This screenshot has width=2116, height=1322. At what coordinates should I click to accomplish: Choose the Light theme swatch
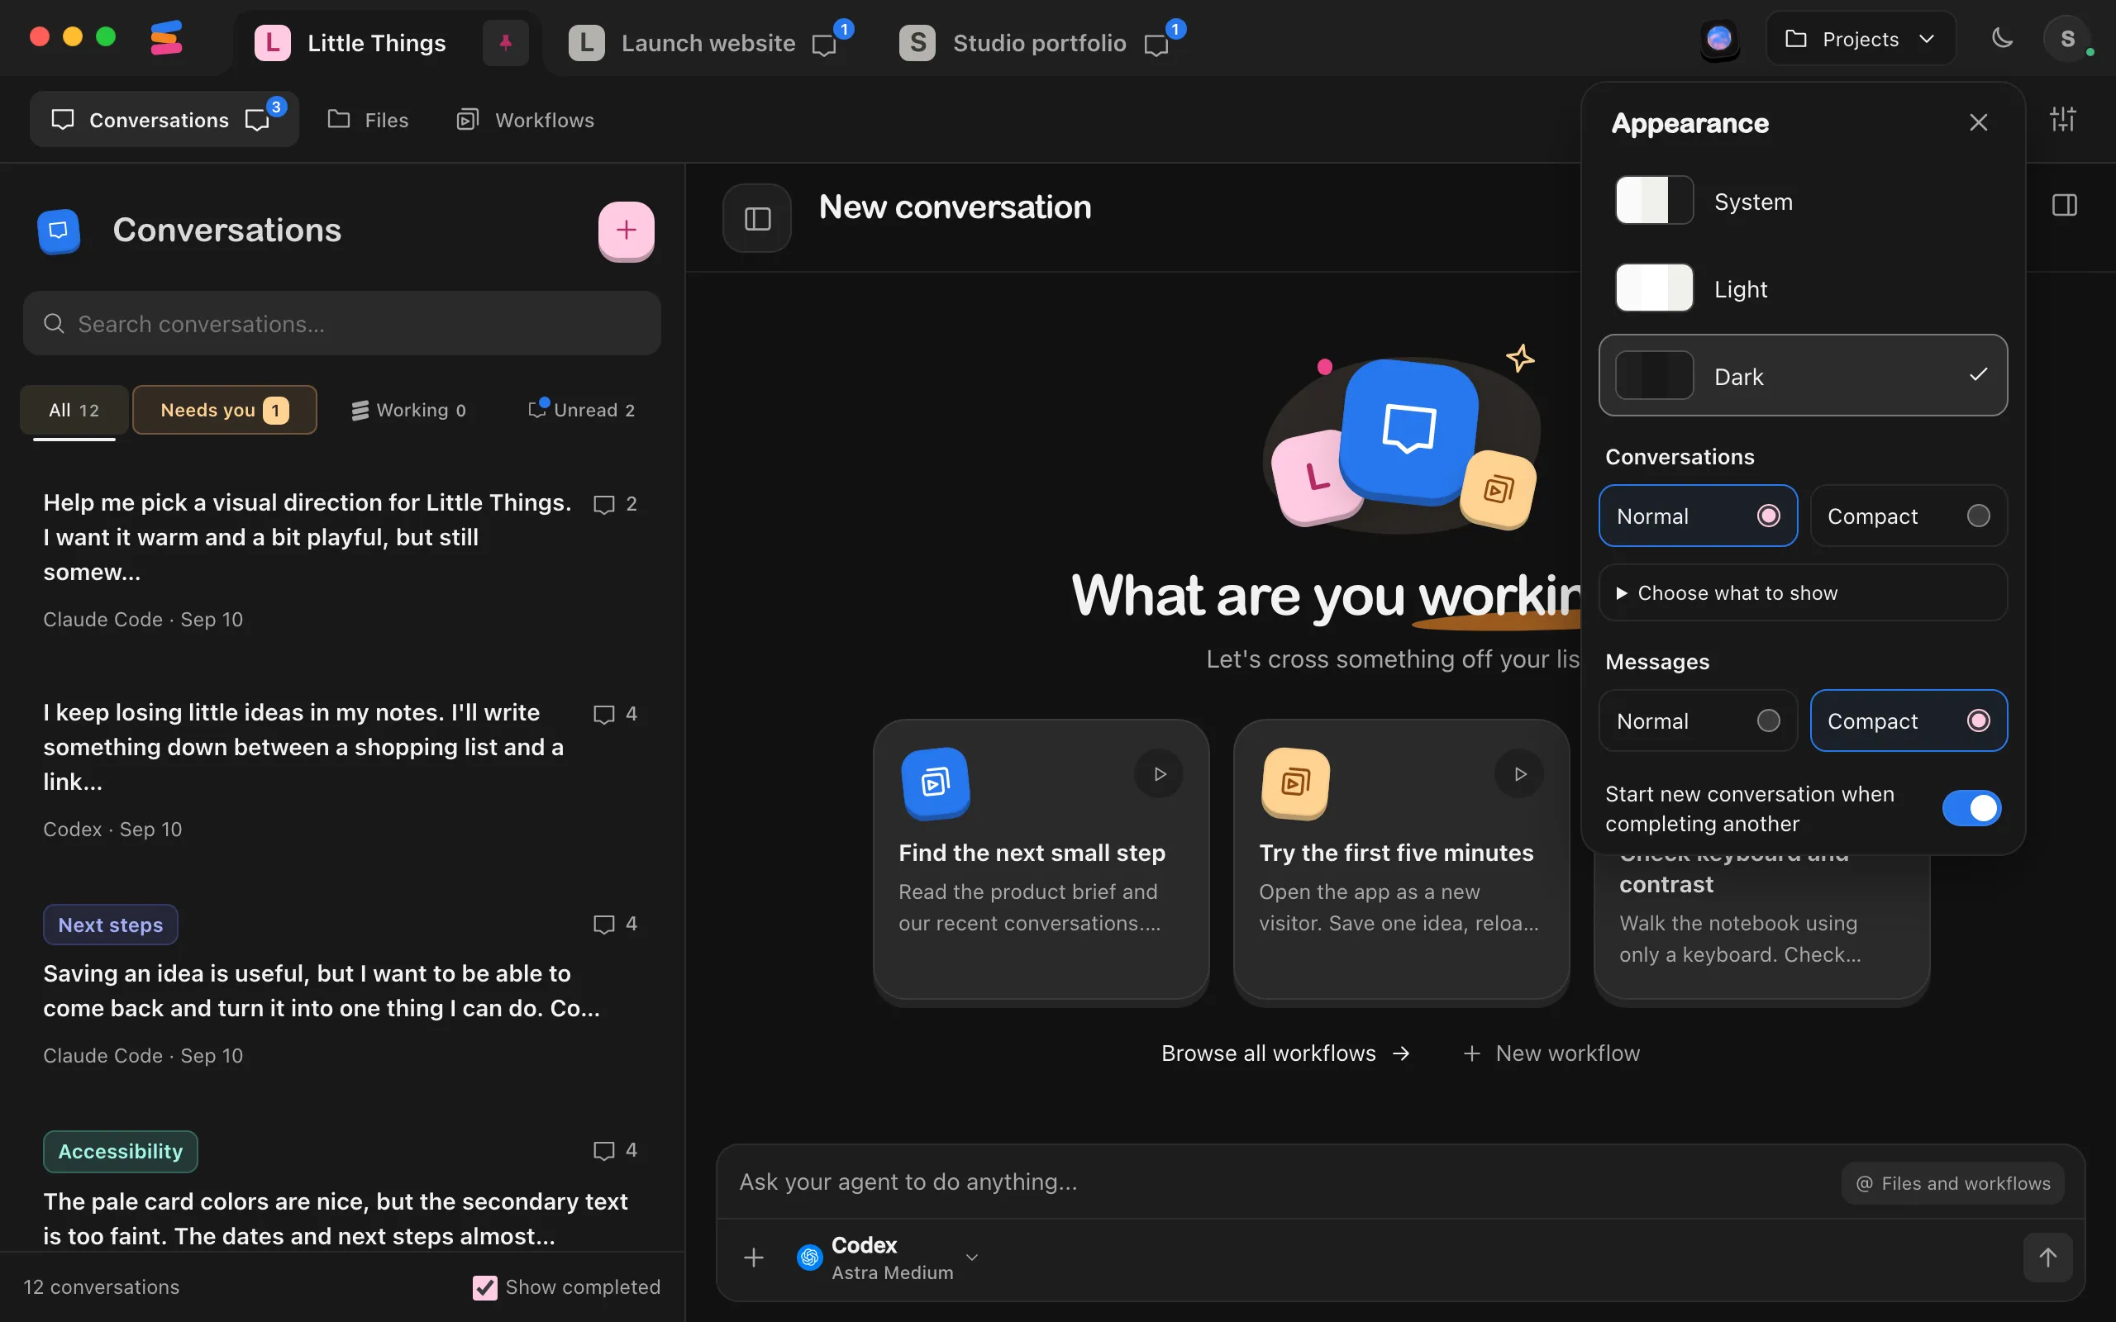point(1654,288)
